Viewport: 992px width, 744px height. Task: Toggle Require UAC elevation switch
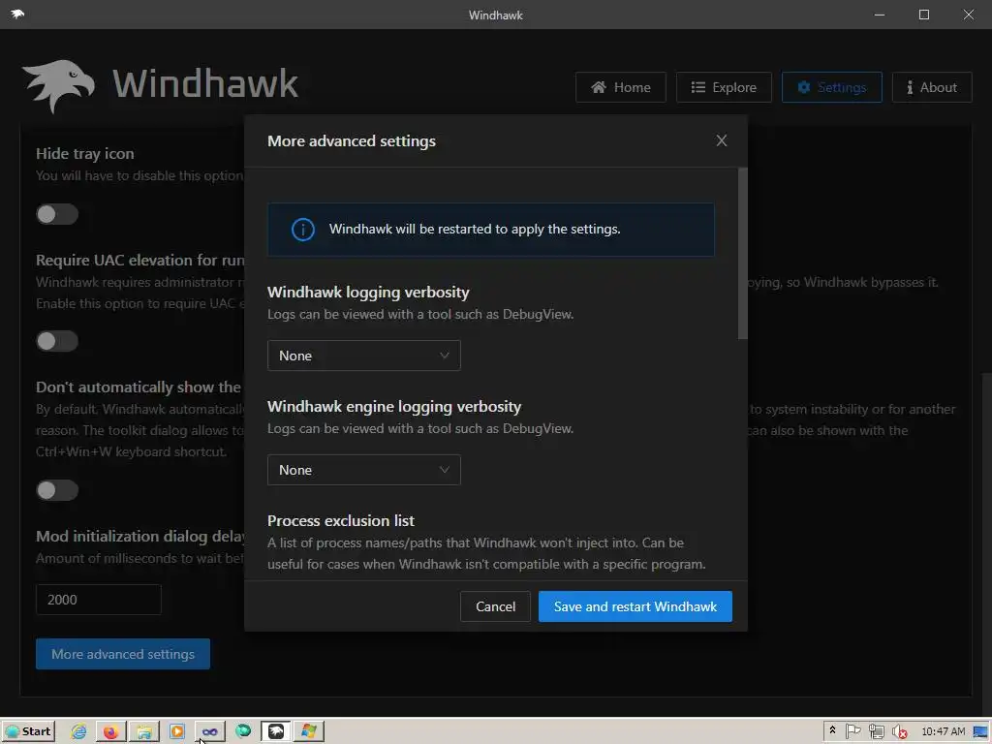pos(57,341)
